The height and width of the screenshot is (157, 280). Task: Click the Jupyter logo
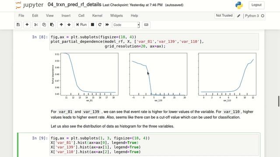click(29, 5)
